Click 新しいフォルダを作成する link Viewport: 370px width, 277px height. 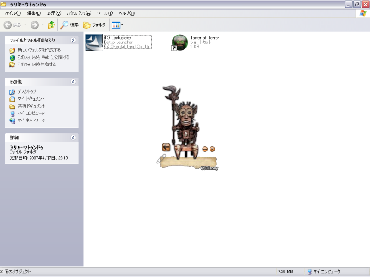(39, 50)
